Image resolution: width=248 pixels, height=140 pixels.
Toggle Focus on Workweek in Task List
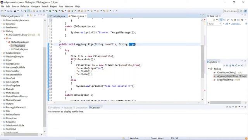click(228, 20)
